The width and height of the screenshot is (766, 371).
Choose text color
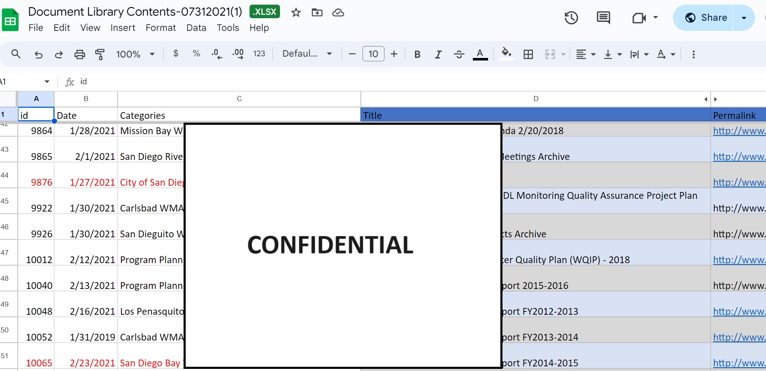click(x=480, y=54)
